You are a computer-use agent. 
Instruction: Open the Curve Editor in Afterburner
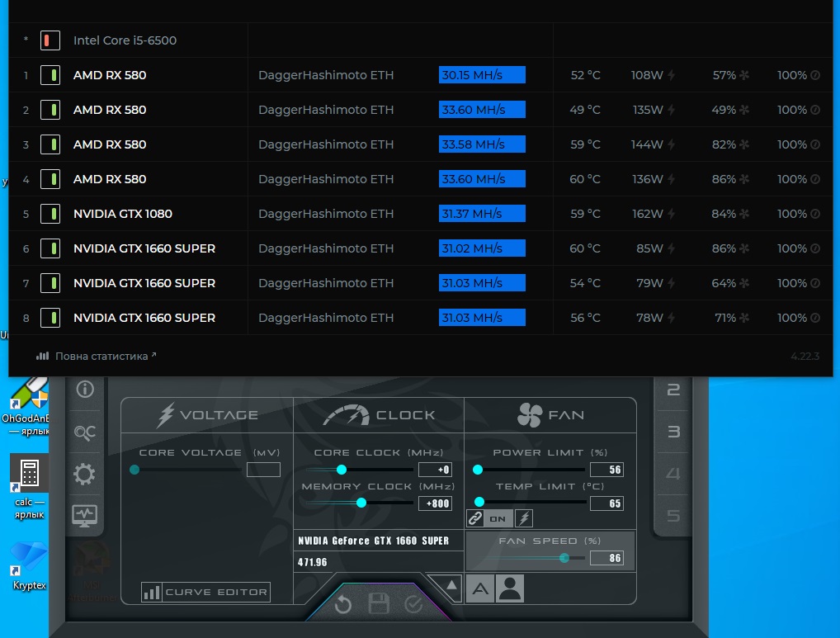coord(205,592)
